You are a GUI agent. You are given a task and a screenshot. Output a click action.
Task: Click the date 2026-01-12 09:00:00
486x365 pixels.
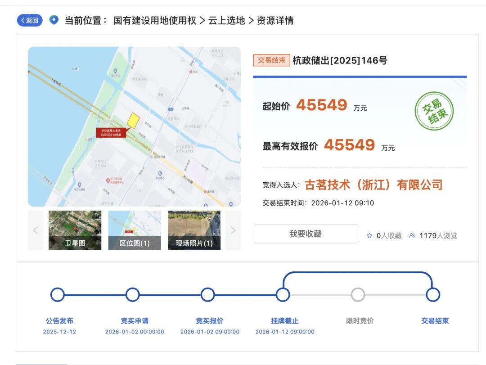285,332
